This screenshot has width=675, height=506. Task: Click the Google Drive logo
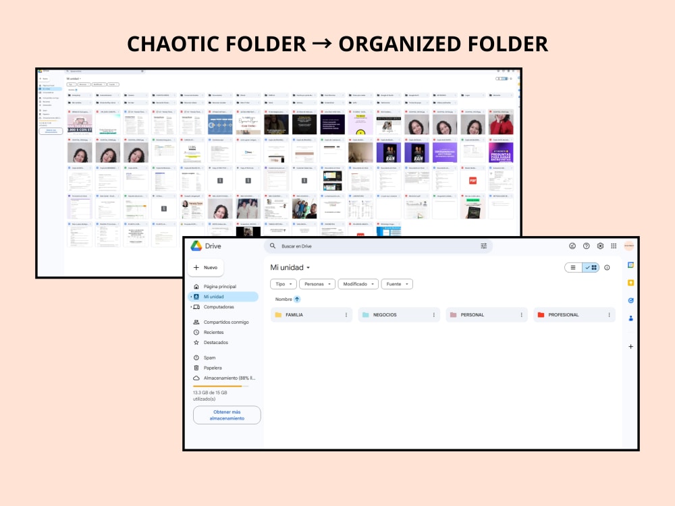point(196,246)
